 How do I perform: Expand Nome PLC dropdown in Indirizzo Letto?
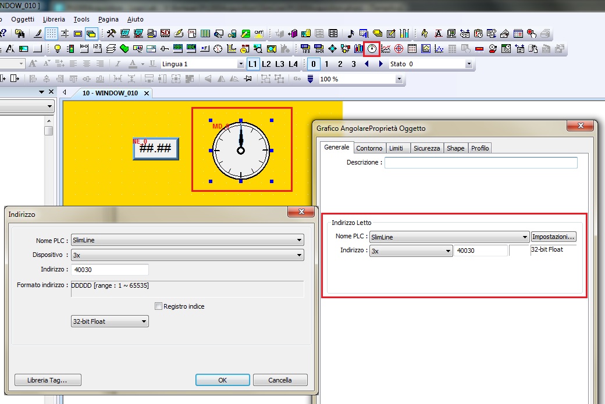(x=450, y=237)
